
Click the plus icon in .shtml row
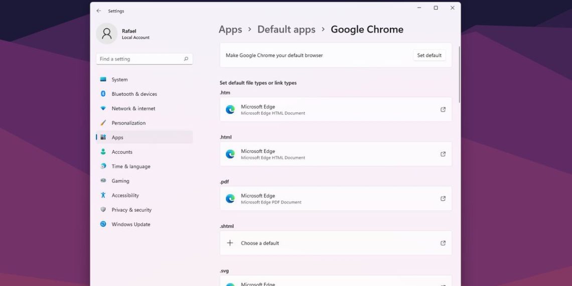230,243
